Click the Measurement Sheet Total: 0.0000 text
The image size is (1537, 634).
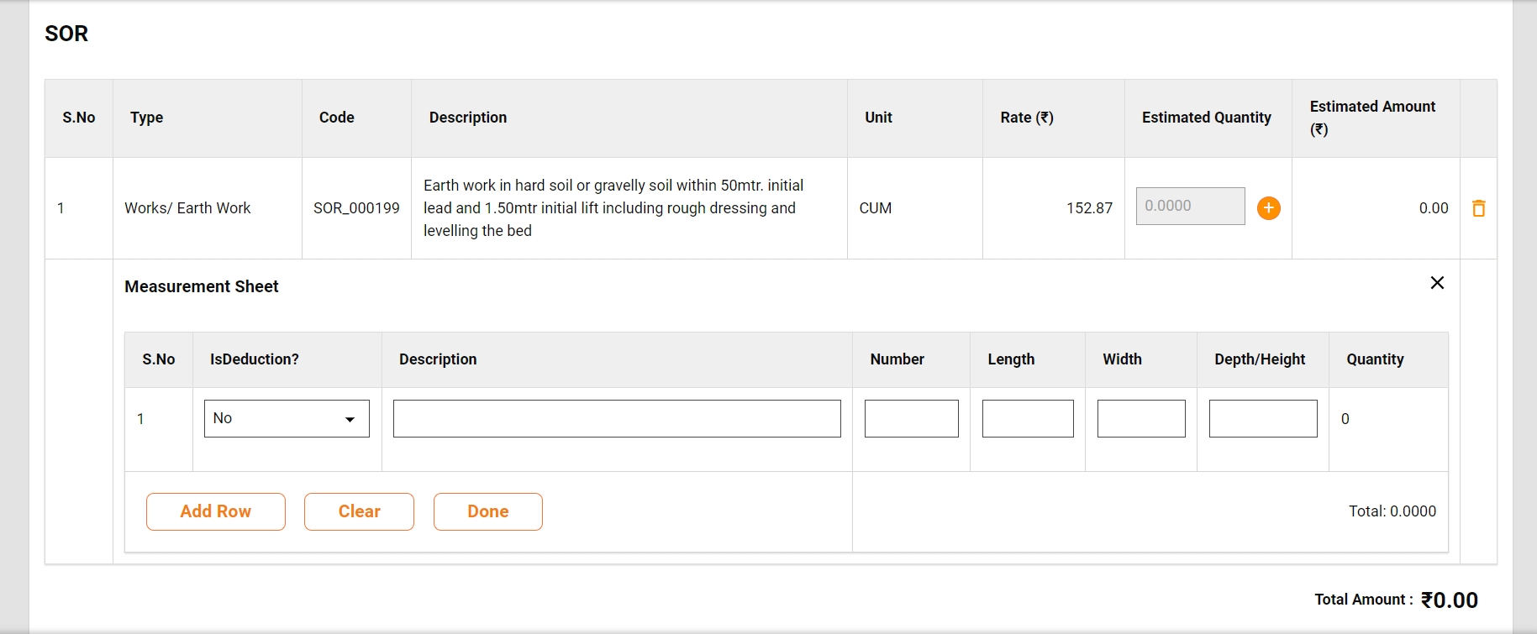1392,511
